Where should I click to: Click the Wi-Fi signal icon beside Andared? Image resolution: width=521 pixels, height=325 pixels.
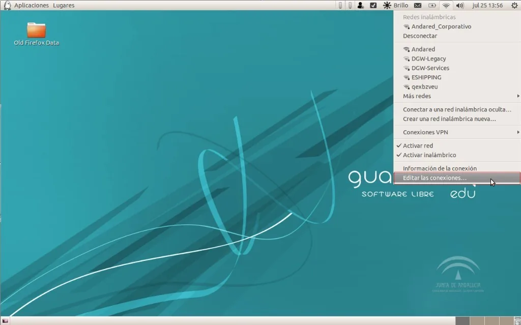pyautogui.click(x=407, y=49)
